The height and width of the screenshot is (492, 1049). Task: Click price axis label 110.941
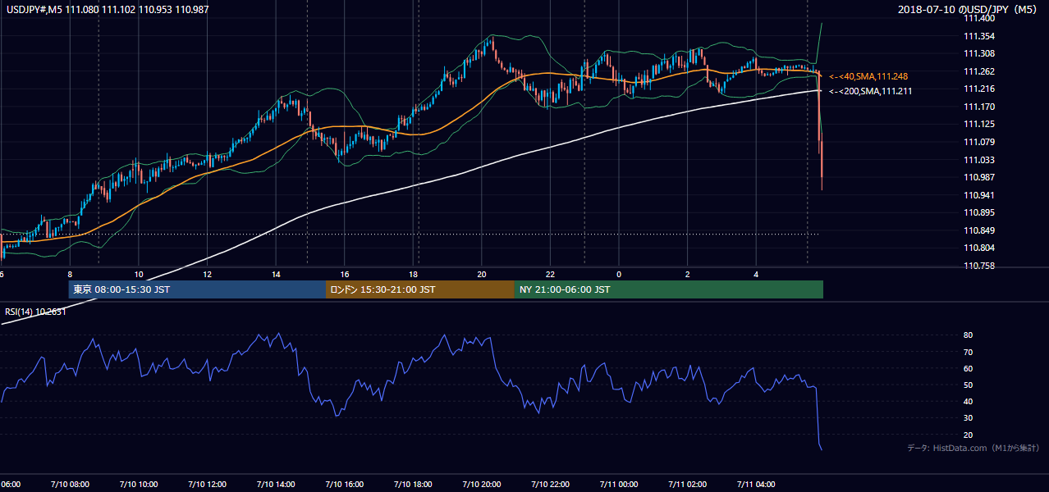click(979, 195)
